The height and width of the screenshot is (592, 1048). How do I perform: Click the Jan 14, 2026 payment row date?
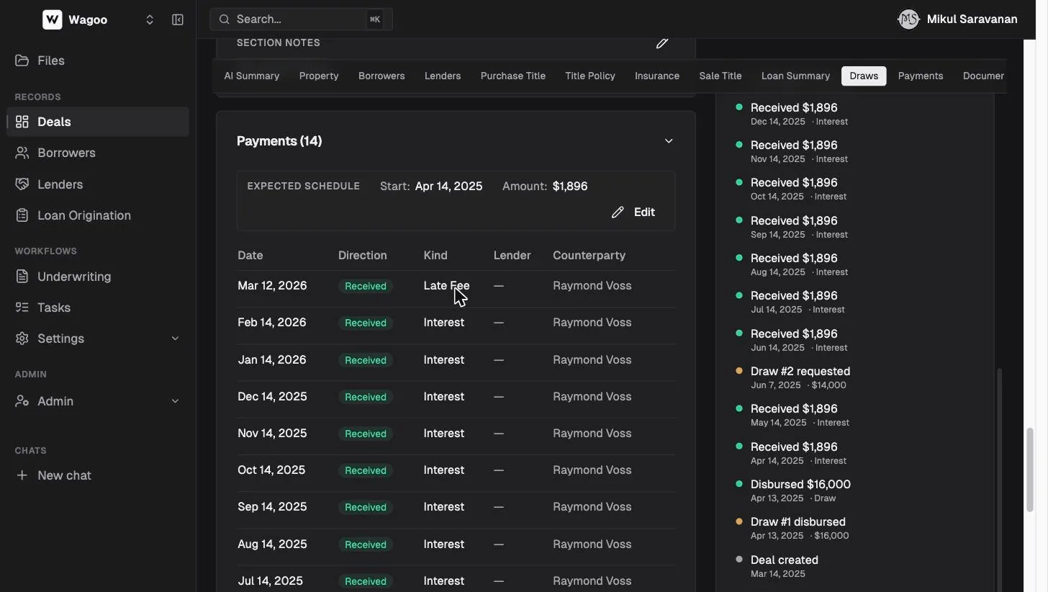coord(271,360)
